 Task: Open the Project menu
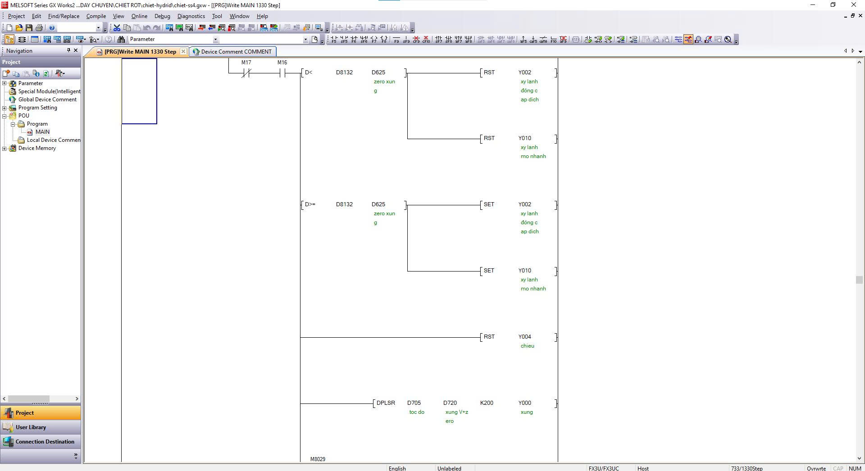(x=16, y=16)
